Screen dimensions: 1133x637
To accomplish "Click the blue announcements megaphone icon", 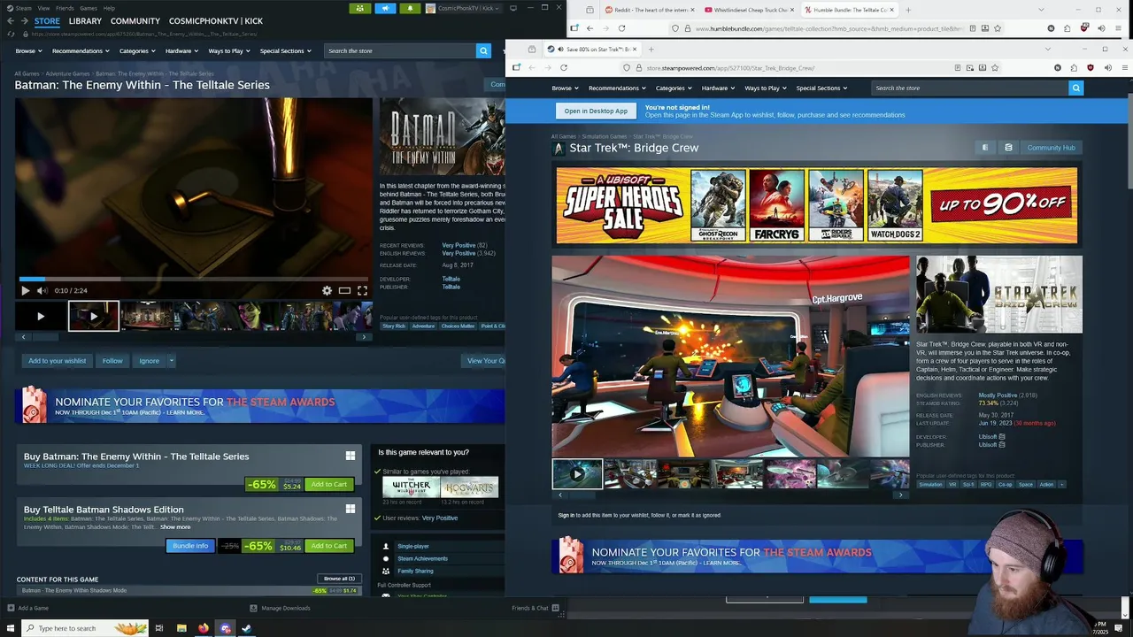I will [x=385, y=8].
